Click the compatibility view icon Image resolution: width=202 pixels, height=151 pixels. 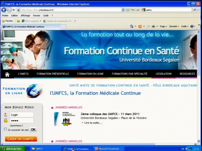click(128, 10)
